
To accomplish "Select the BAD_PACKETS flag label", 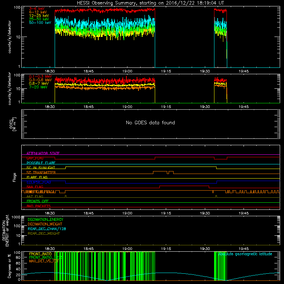I will tap(39, 206).
